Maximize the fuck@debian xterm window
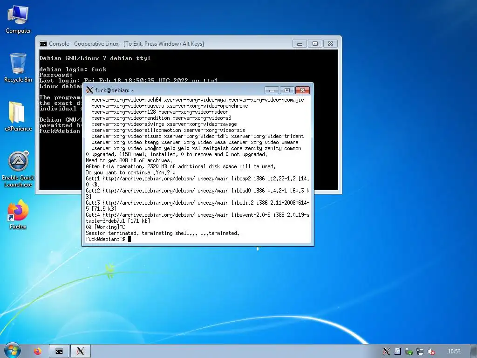The image size is (477, 358). tap(287, 90)
